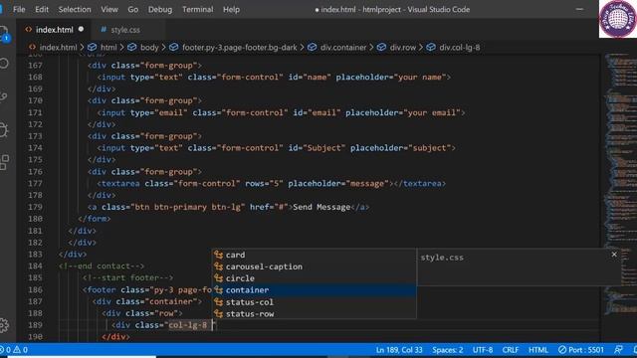Open the Go menu
The width and height of the screenshot is (637, 358).
(132, 9)
